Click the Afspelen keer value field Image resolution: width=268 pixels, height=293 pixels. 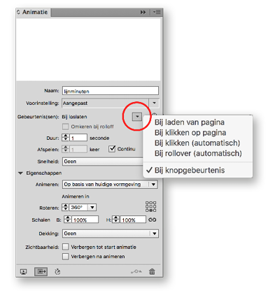pyautogui.click(x=78, y=149)
